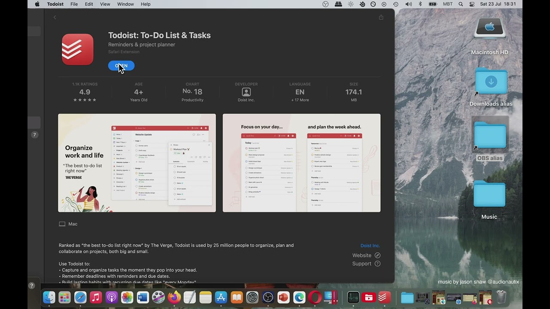This screenshot has height=309, width=550.
Task: Open App Store from the dock
Action: coord(221,297)
